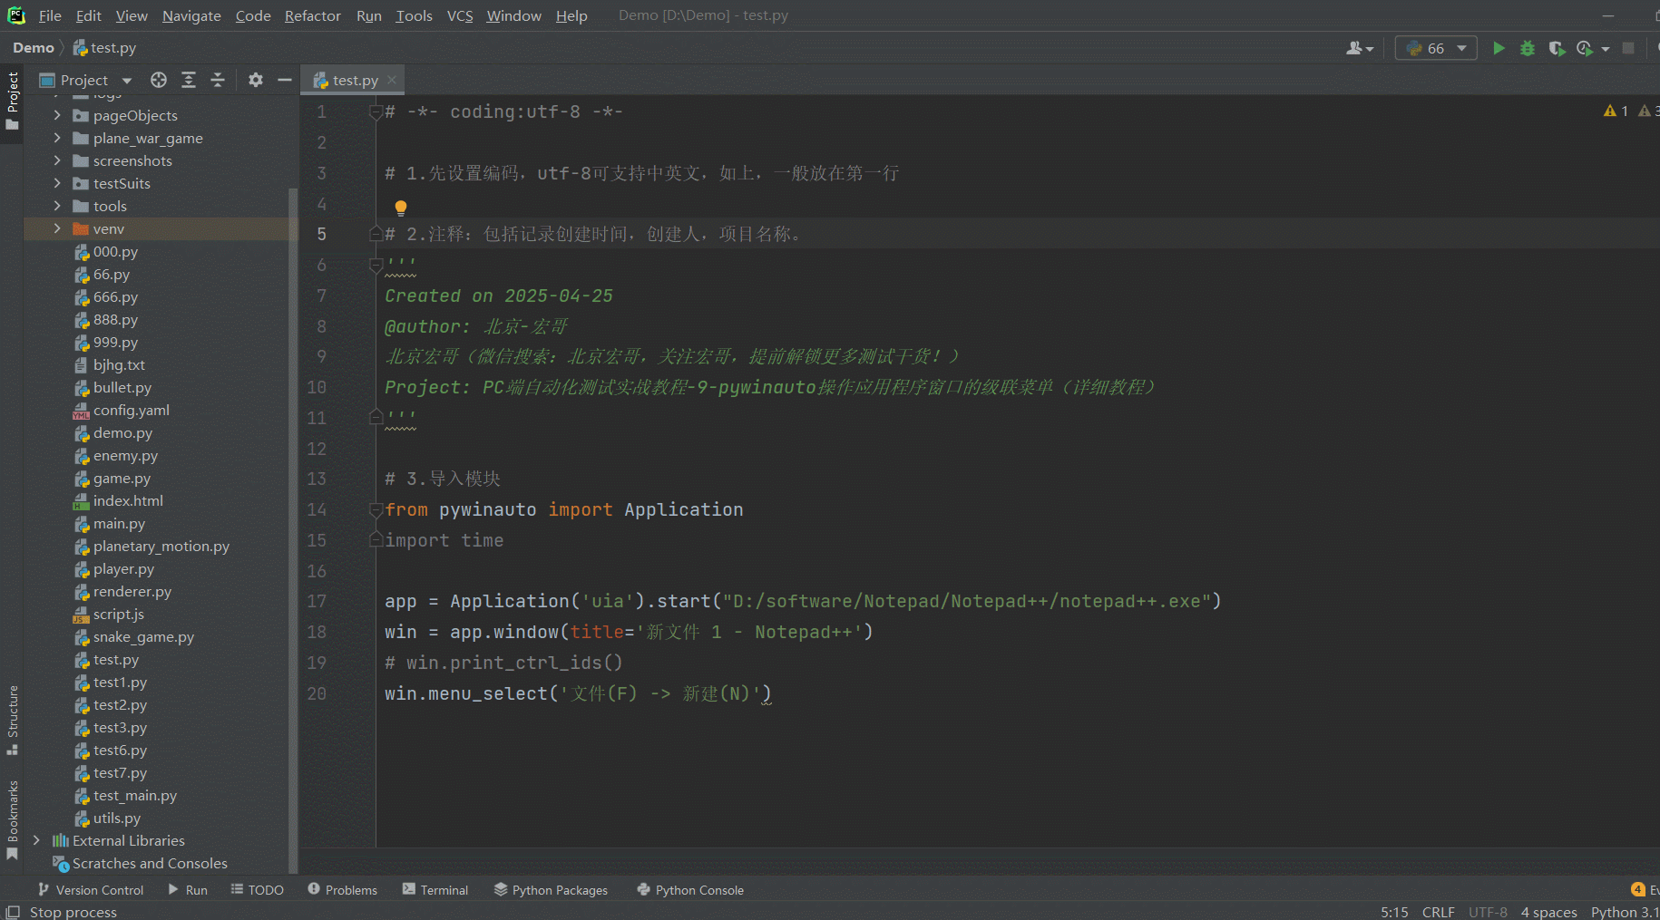
Task: Click the green Run button
Action: pyautogui.click(x=1499, y=48)
